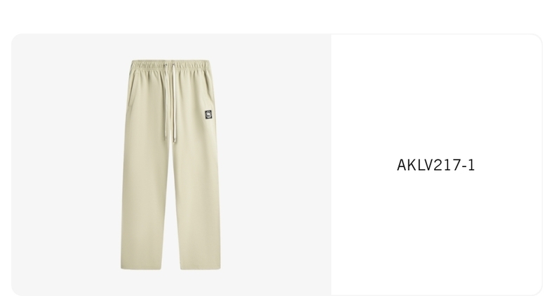Click the elastic waistband of the pants
The height and width of the screenshot is (296, 554).
[x=170, y=64]
